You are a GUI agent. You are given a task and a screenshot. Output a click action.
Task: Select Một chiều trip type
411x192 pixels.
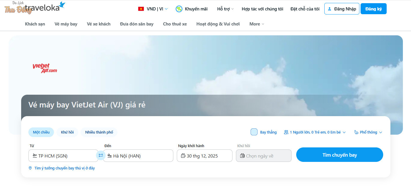(x=41, y=132)
